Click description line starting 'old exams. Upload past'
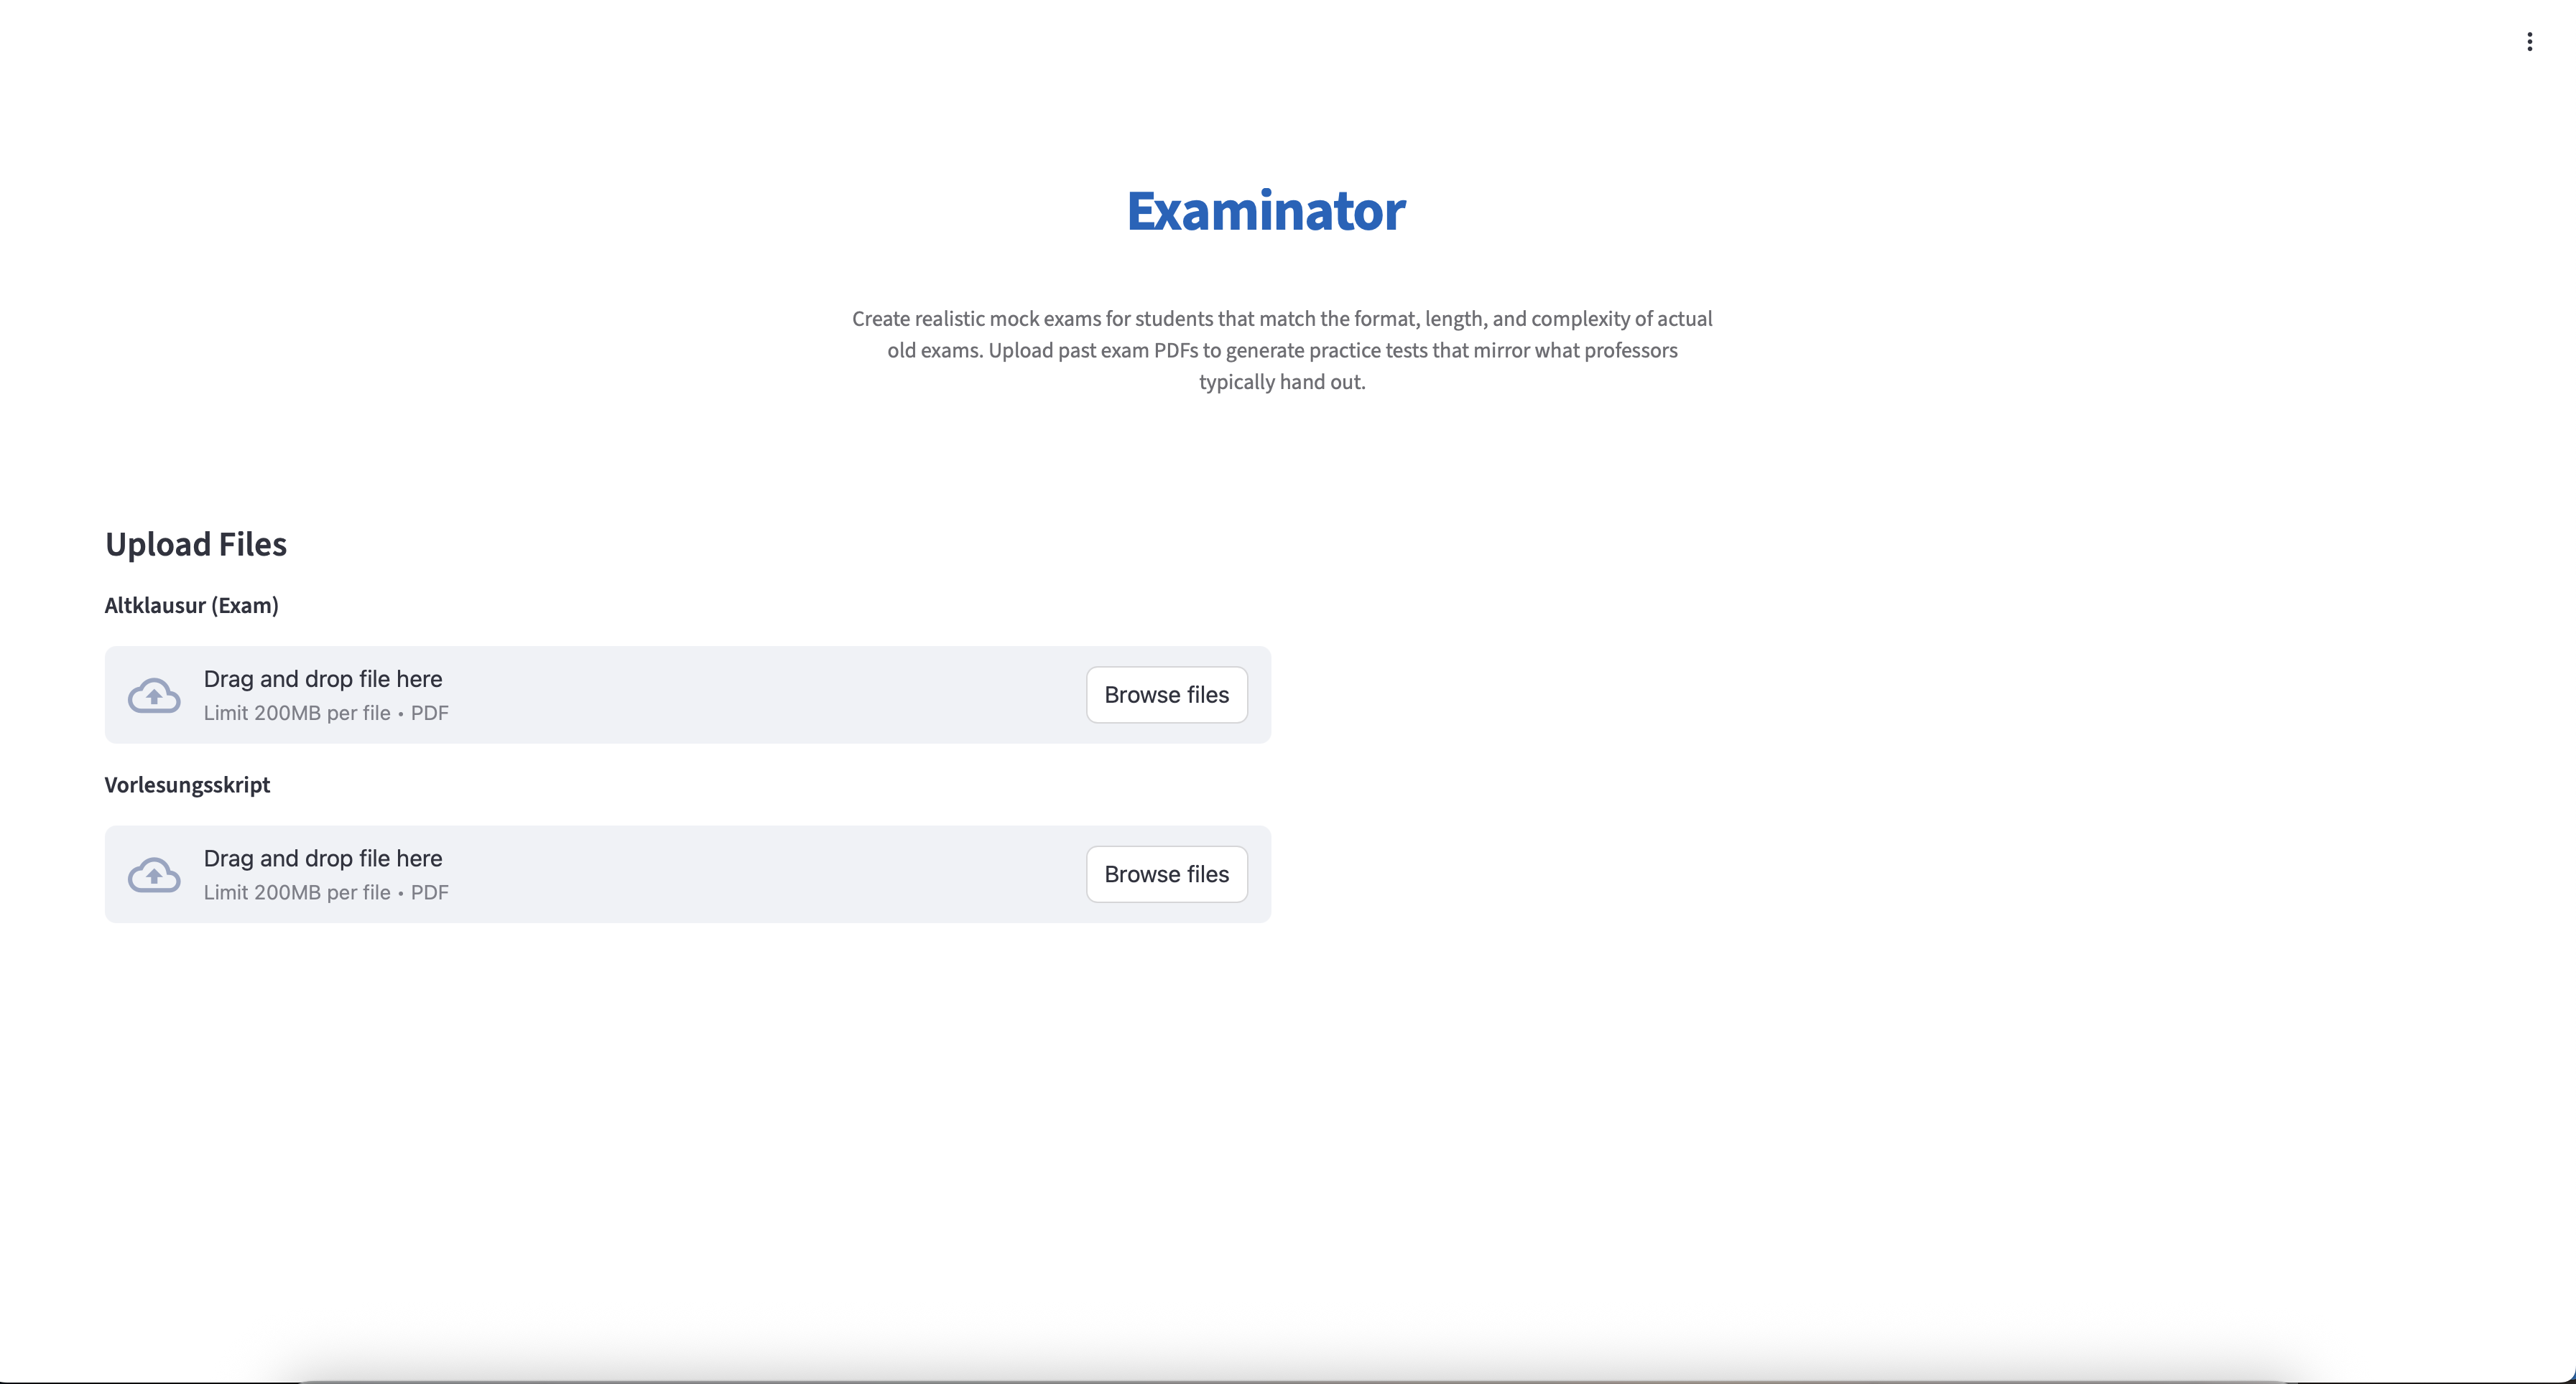Screen dimensions: 2576x1384 1281,351
